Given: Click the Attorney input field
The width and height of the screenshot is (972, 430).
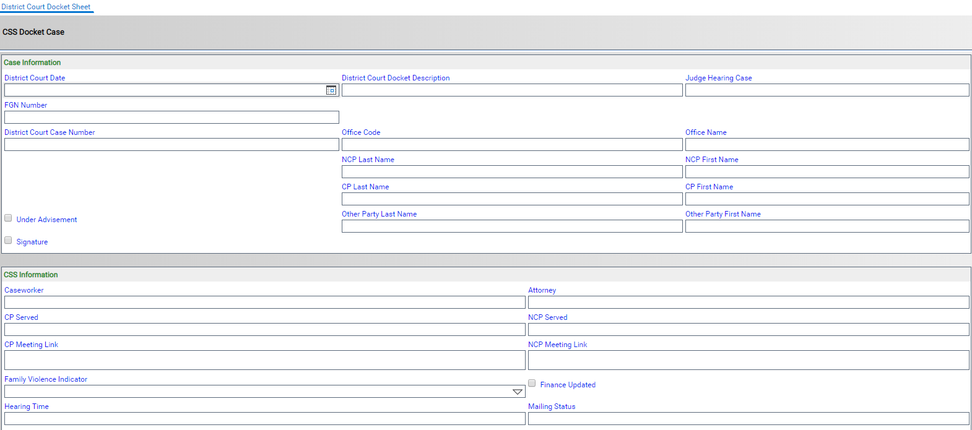Looking at the screenshot, I should pos(749,303).
